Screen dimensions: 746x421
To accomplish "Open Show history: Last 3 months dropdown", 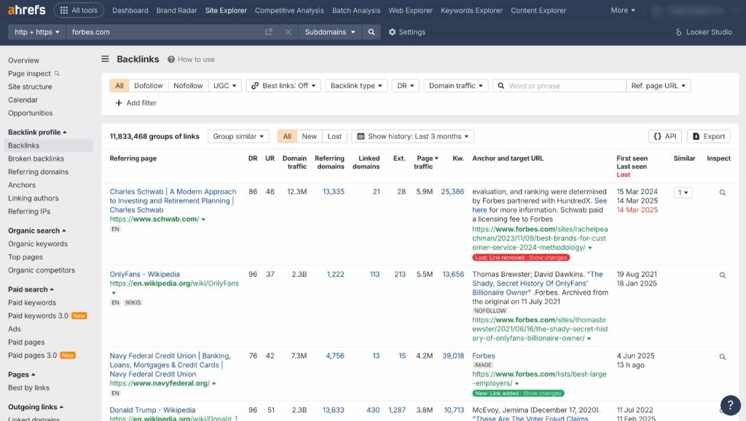I will pyautogui.click(x=412, y=136).
